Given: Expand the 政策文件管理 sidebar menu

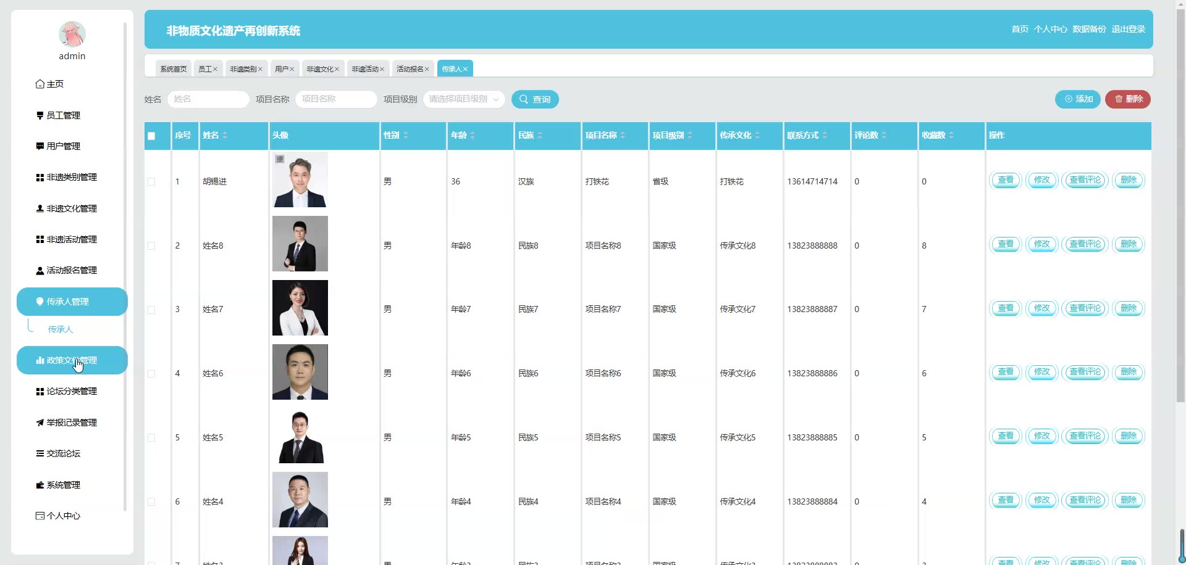Looking at the screenshot, I should click(x=72, y=360).
